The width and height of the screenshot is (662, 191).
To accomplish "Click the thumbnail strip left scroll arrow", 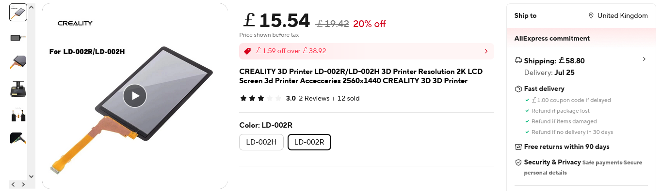I will pyautogui.click(x=14, y=184).
